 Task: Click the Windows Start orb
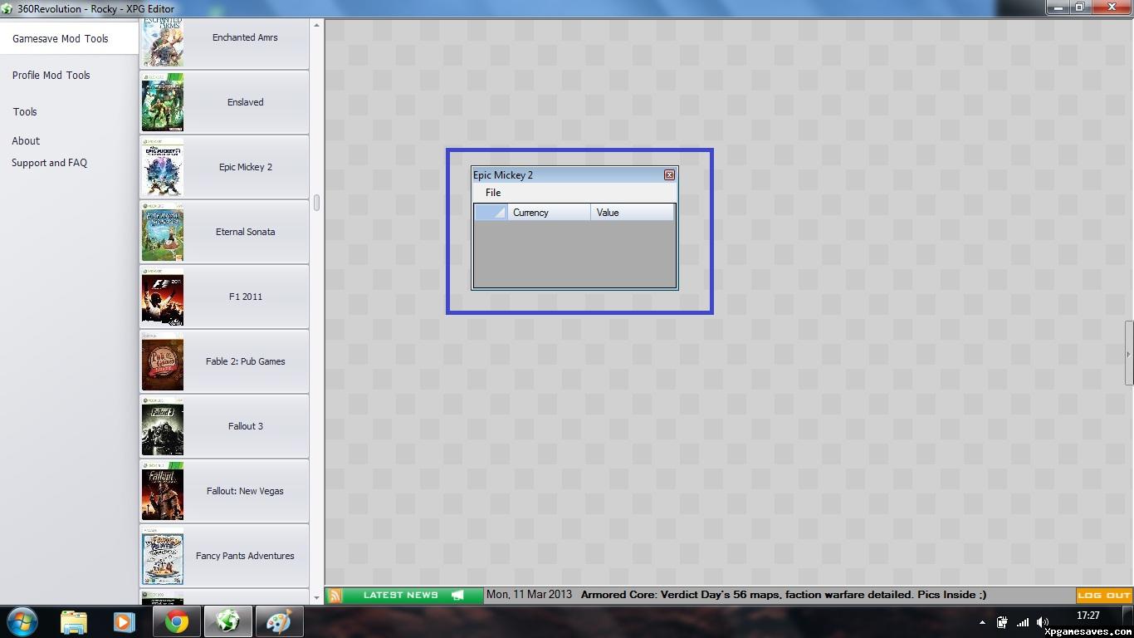[22, 621]
